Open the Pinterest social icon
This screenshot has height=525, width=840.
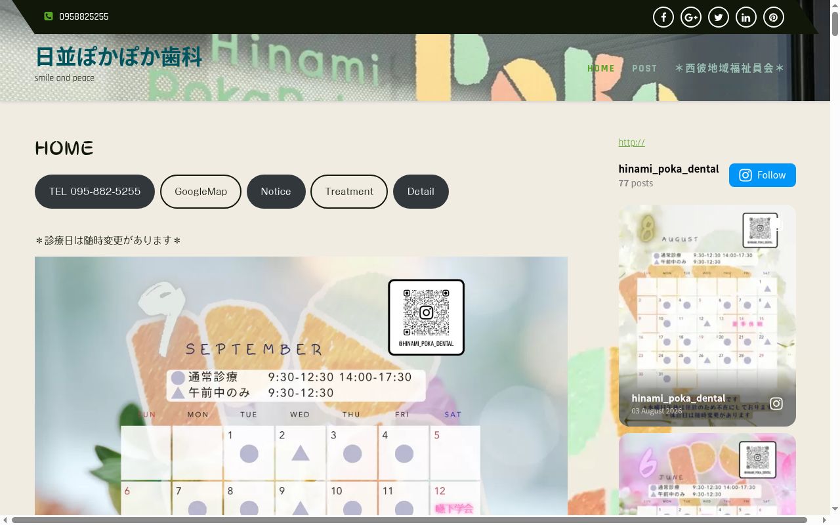[x=774, y=17]
